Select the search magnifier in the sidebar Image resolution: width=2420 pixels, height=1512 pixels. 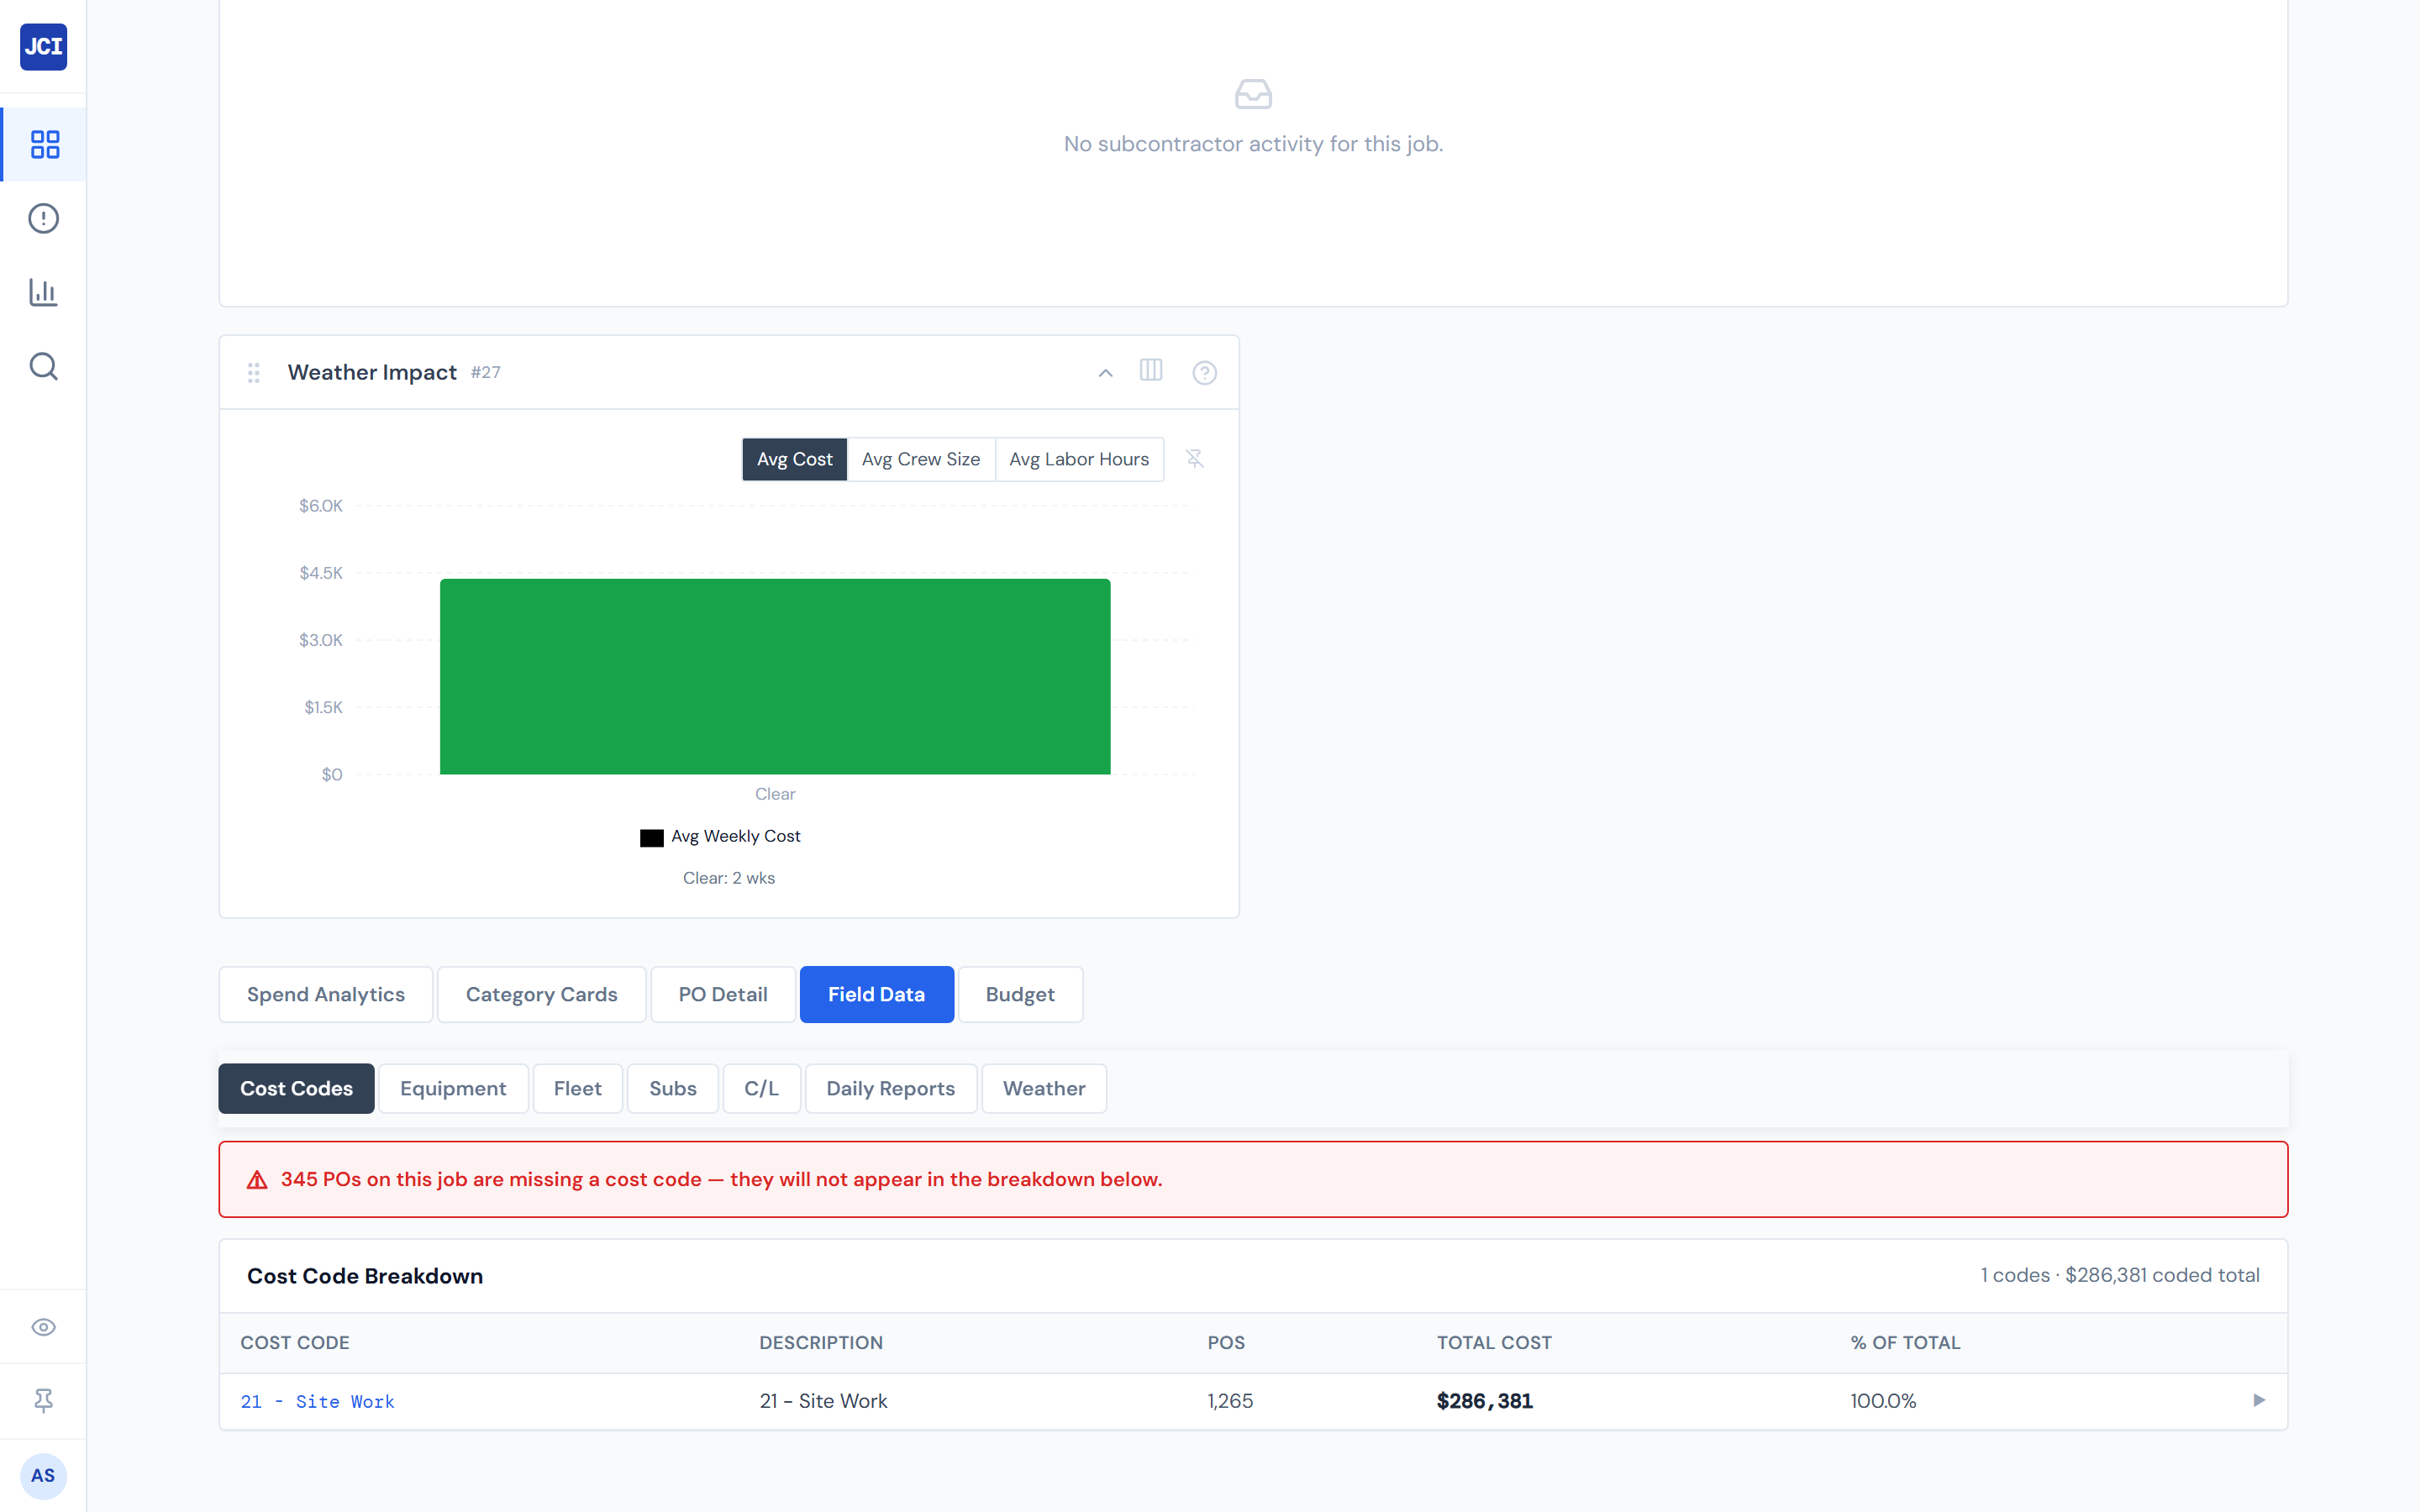click(x=43, y=366)
